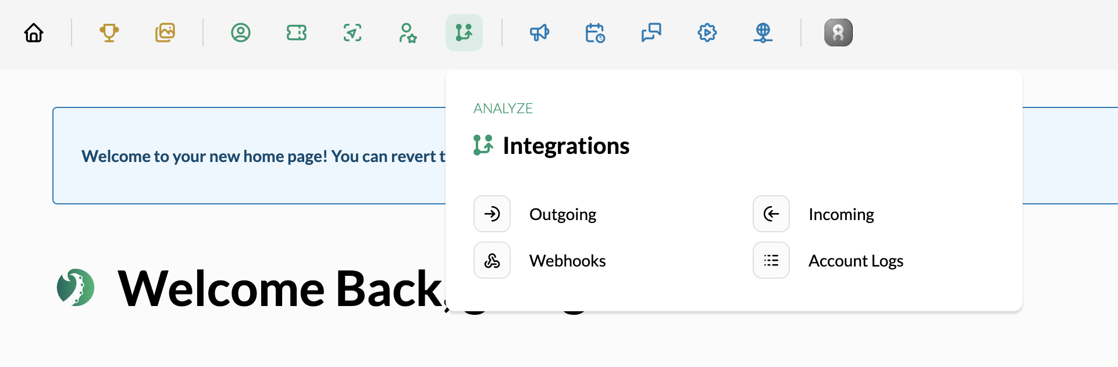Select Webhooks in Integrations menu

(x=567, y=261)
